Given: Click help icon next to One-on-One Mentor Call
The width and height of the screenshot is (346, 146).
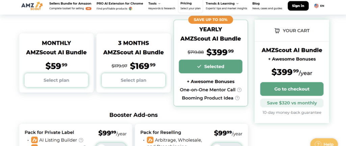Looking at the screenshot, I should click(x=239, y=90).
